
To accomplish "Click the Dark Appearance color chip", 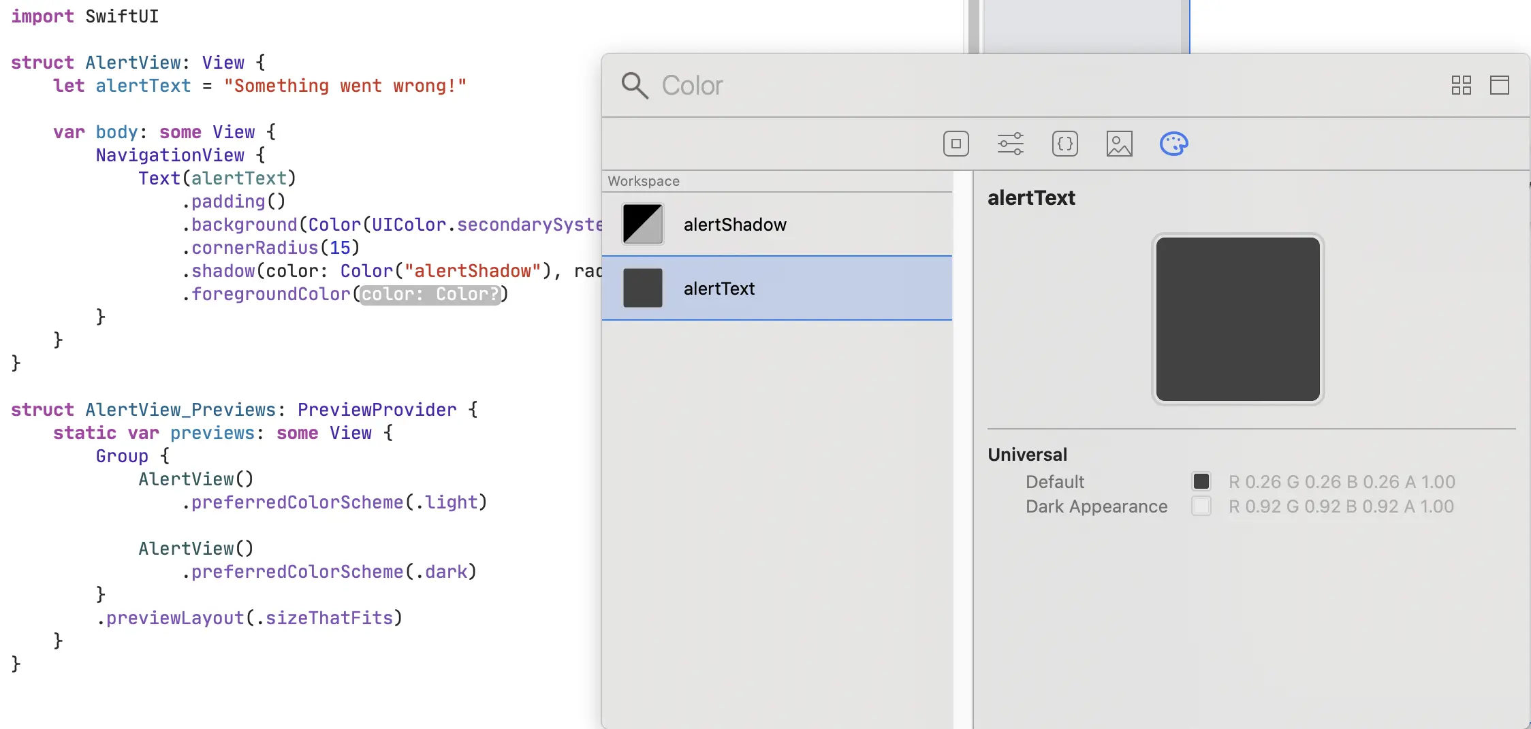I will pos(1201,506).
